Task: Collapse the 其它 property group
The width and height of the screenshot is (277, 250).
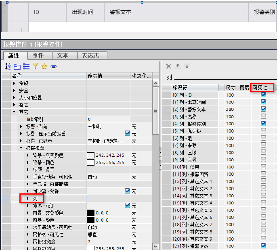Action: (14, 112)
